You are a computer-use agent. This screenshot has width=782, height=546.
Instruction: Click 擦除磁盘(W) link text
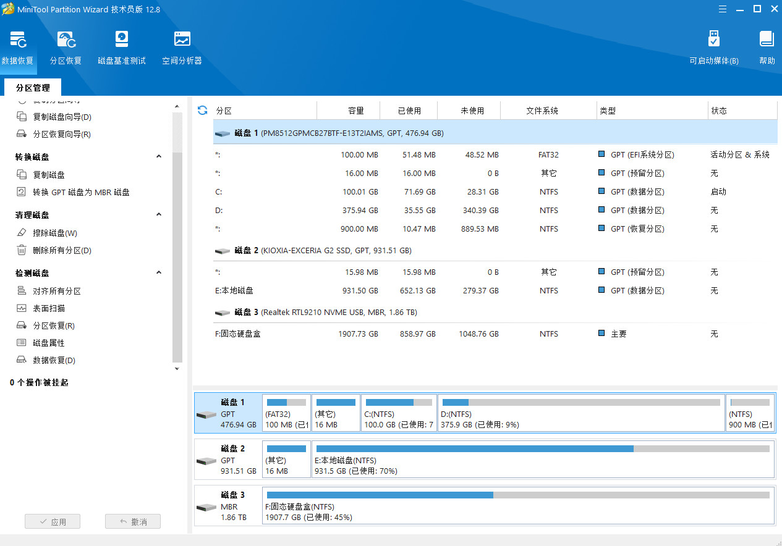[x=55, y=233]
